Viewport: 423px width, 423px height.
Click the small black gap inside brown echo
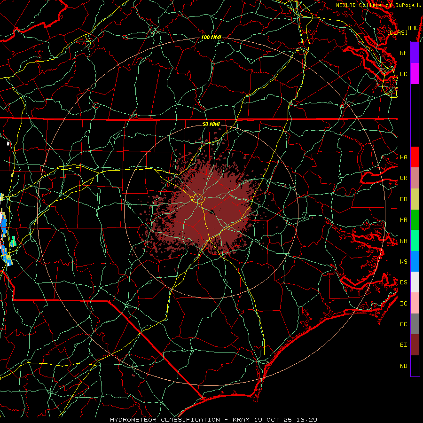pyautogui.click(x=211, y=211)
